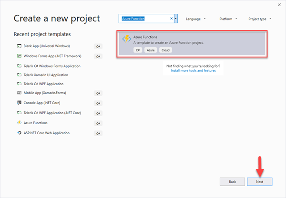Open the Language filter dropdown
This screenshot has height=198, width=286.
[196, 19]
